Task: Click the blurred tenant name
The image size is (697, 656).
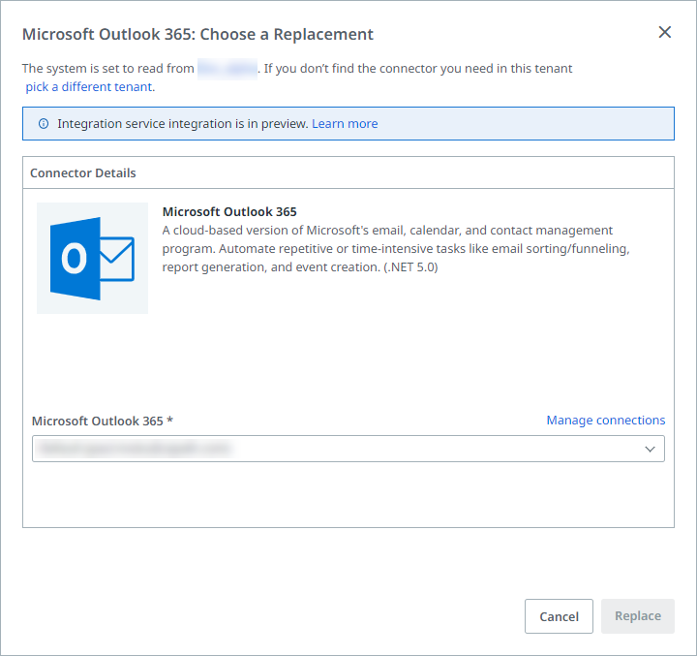Action: tap(227, 69)
